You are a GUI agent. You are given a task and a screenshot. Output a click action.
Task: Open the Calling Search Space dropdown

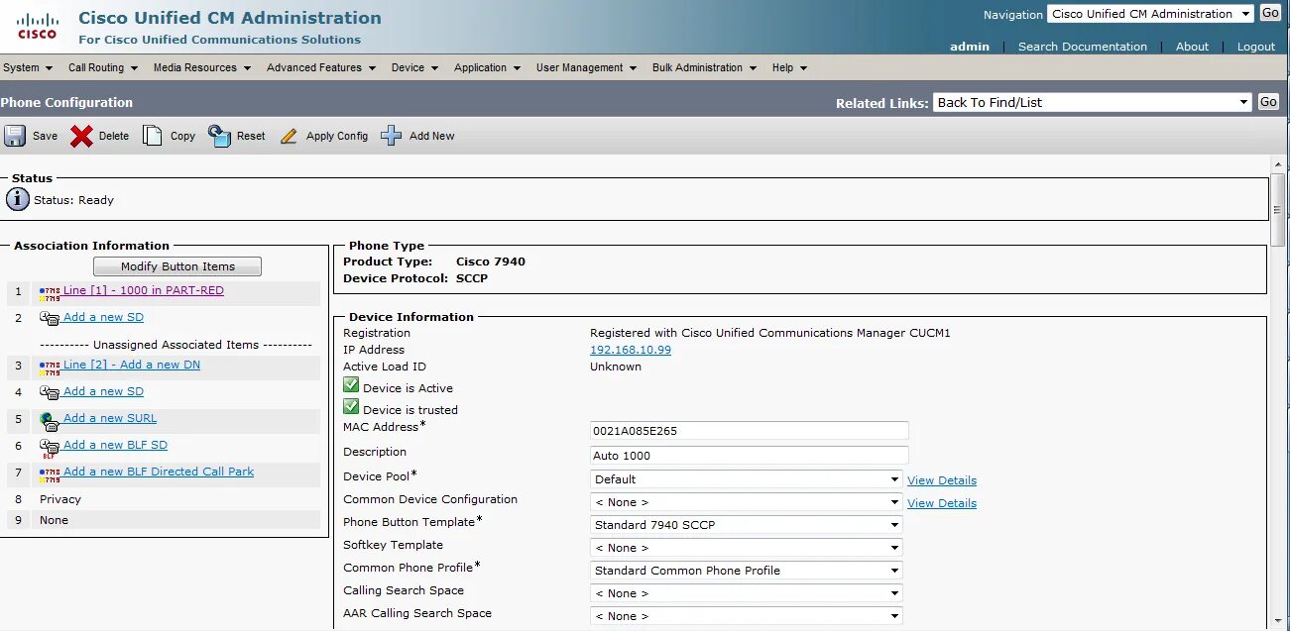746,593
